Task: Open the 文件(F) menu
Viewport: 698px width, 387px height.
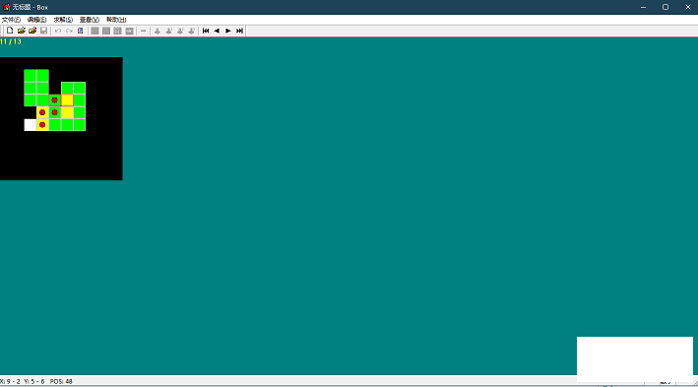Action: coord(11,20)
